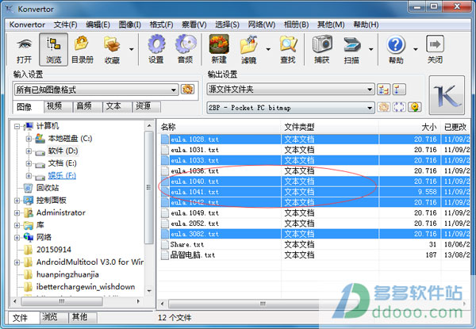Select the 娱乐 (F:) drive
Viewport: 476px width, 329px height.
pyautogui.click(x=62, y=175)
